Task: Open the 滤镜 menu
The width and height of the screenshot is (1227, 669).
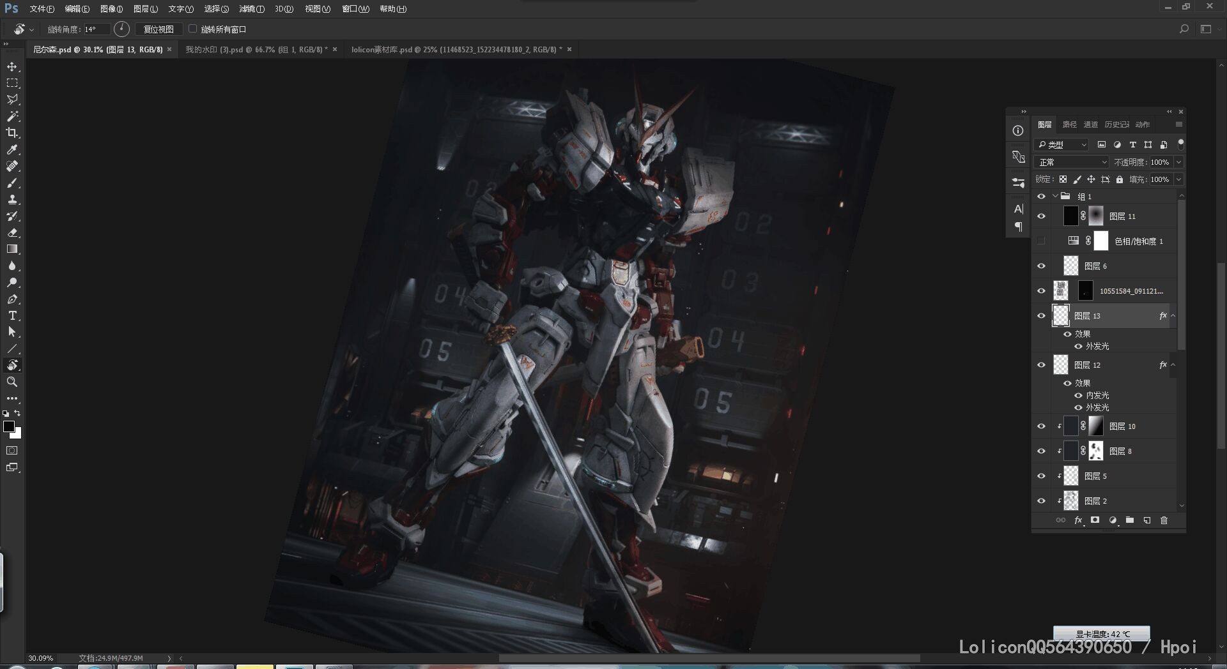Action: pos(251,9)
